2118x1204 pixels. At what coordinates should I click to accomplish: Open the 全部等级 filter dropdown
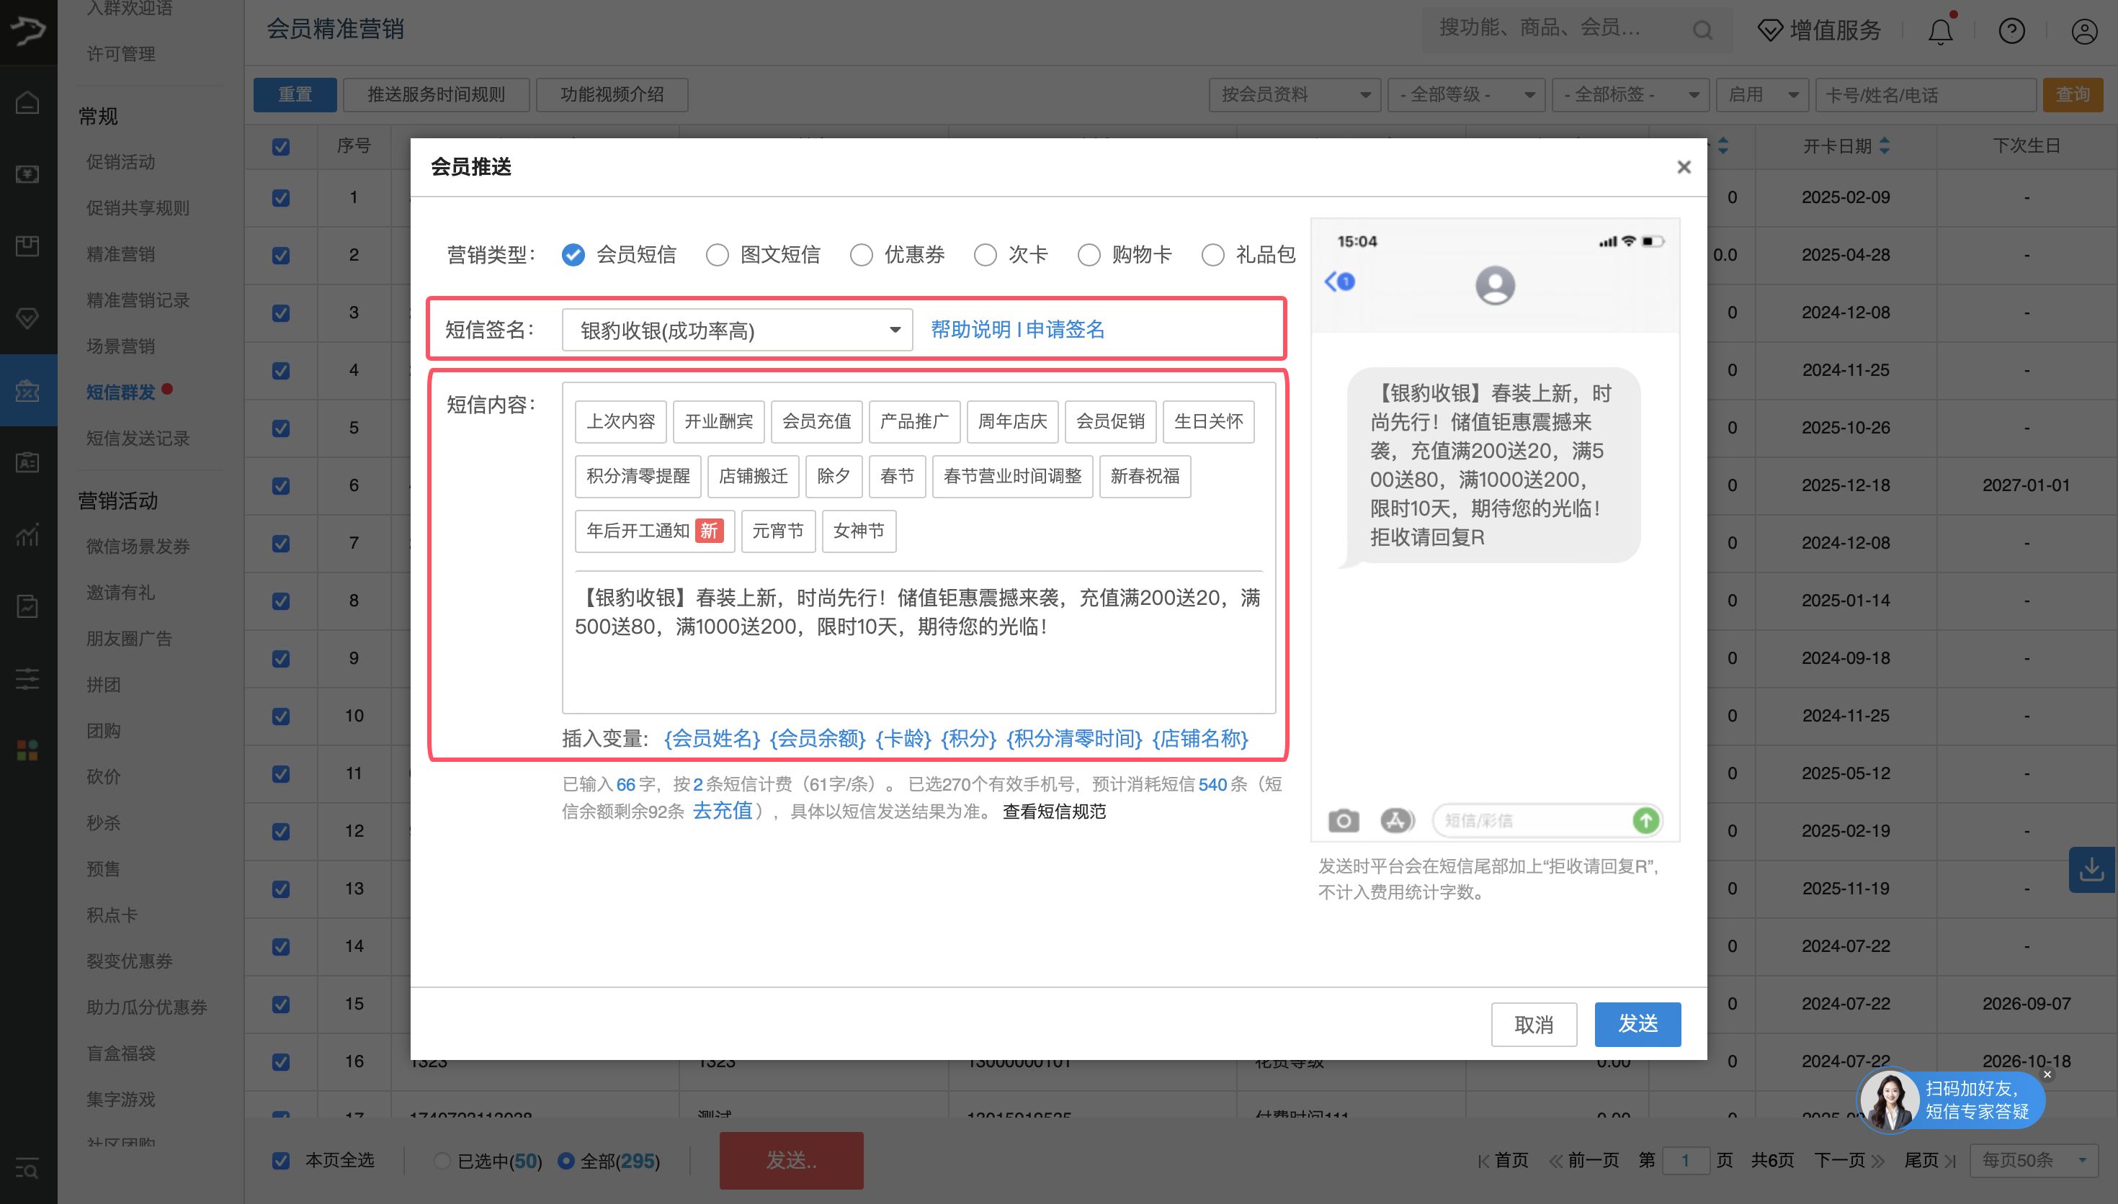tap(1466, 95)
